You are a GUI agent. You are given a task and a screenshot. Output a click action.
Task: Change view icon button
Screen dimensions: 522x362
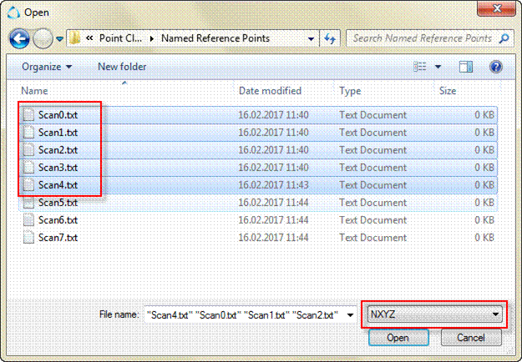tap(420, 67)
